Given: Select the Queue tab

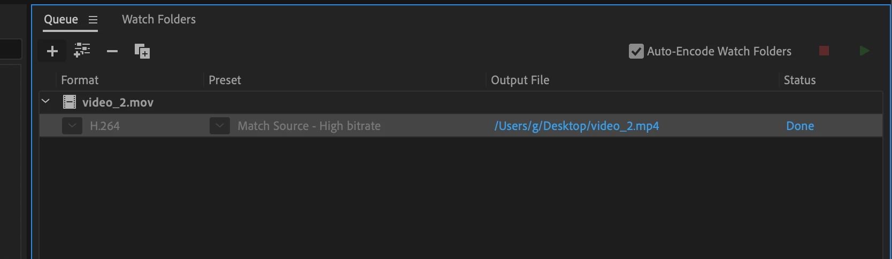Looking at the screenshot, I should (x=61, y=19).
